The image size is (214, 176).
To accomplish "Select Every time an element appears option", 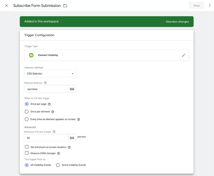I will pyautogui.click(x=27, y=119).
